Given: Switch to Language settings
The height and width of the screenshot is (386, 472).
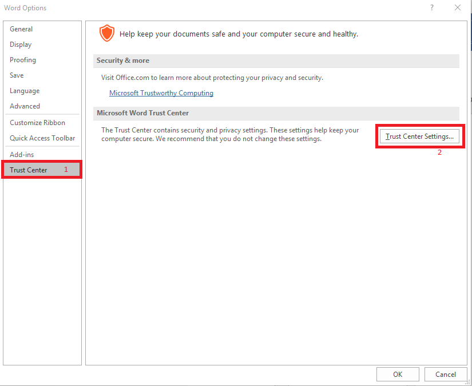Looking at the screenshot, I should 25,91.
